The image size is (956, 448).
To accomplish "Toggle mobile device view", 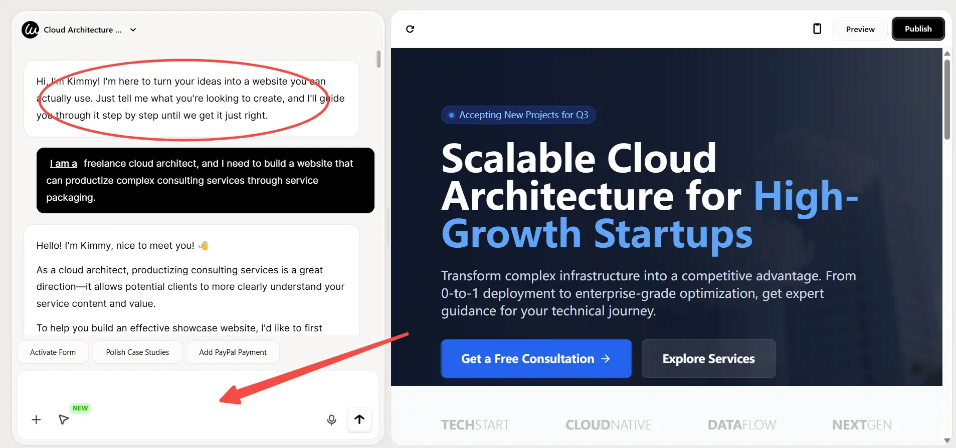I will click(817, 29).
